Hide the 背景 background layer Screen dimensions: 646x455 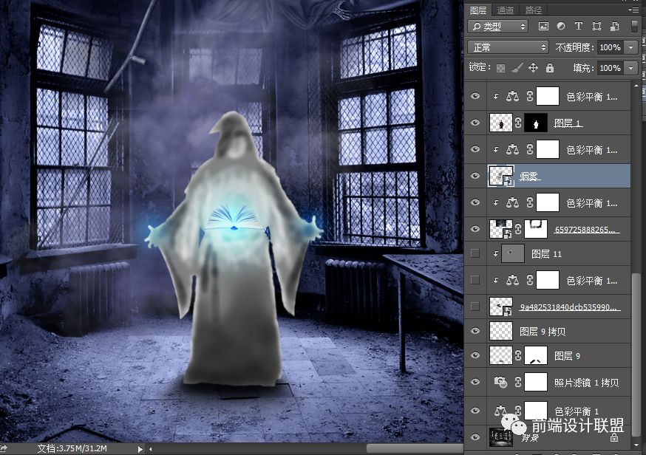click(475, 437)
